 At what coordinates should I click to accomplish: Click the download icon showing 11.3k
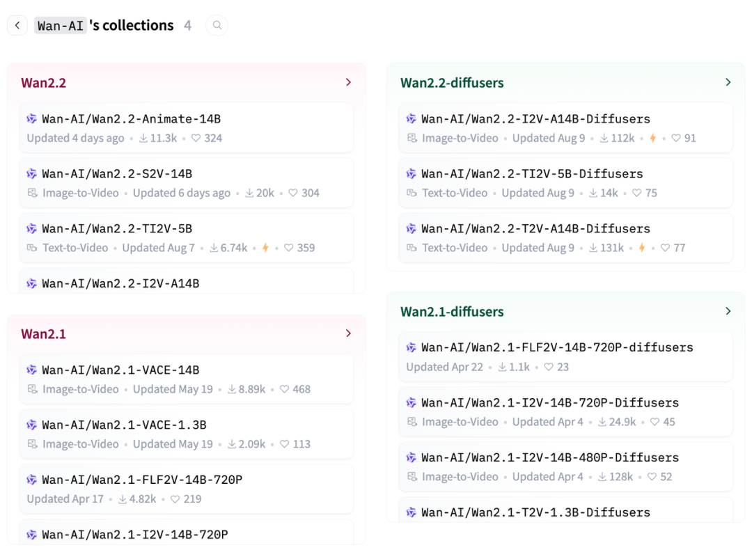(143, 138)
